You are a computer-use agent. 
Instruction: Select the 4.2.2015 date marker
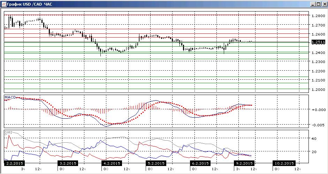[x=112, y=163]
